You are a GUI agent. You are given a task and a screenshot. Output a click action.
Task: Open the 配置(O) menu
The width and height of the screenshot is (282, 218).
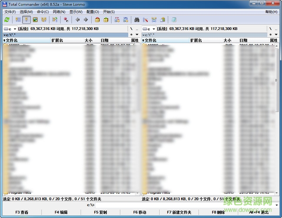[x=93, y=12]
